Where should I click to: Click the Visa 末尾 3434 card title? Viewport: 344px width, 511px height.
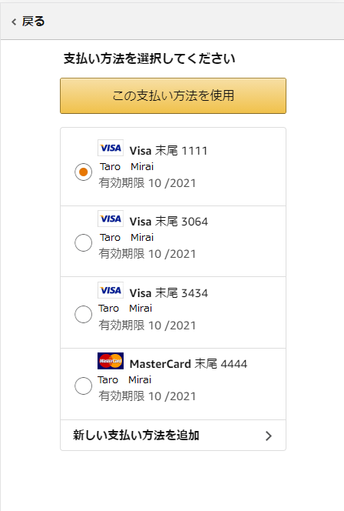(x=169, y=293)
